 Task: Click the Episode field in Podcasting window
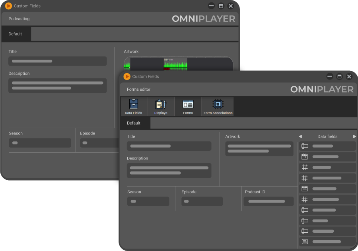[99, 143]
